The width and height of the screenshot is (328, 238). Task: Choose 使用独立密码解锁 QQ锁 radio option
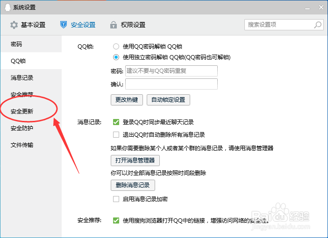116,57
